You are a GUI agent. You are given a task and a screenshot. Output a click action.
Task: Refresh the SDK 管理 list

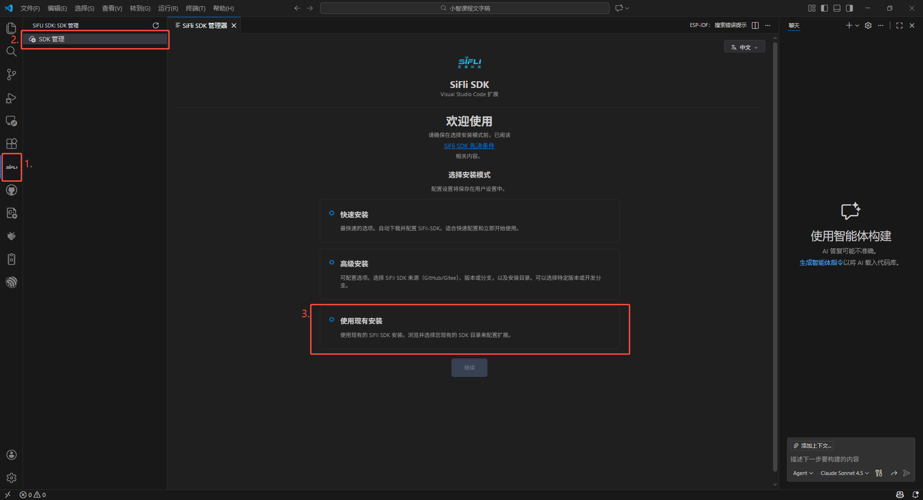(x=156, y=25)
